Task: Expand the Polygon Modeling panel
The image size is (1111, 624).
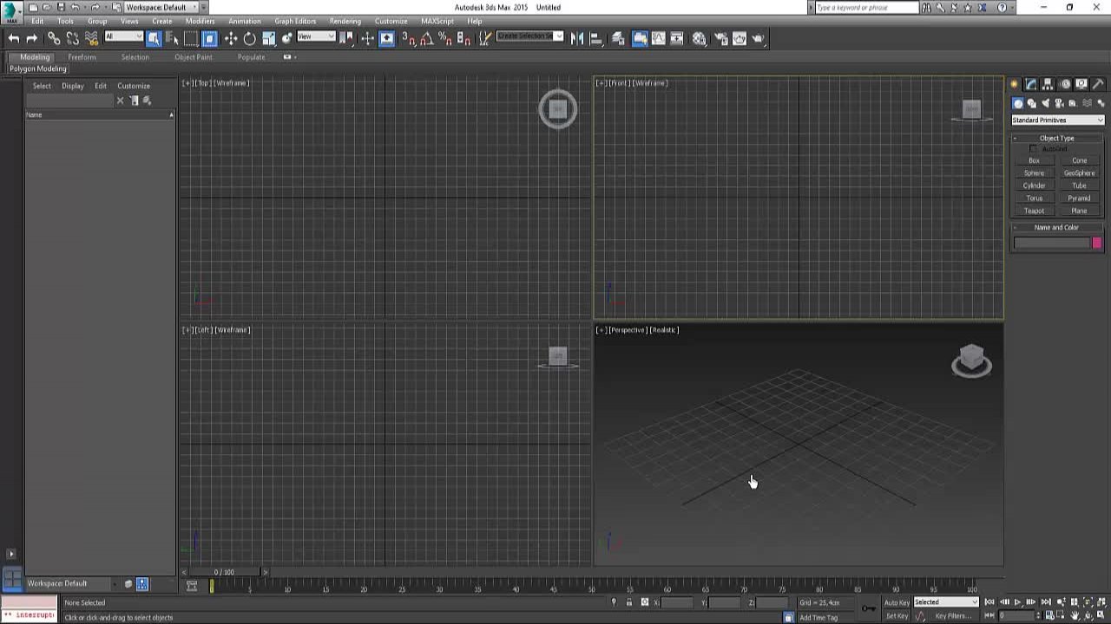Action: tap(37, 68)
